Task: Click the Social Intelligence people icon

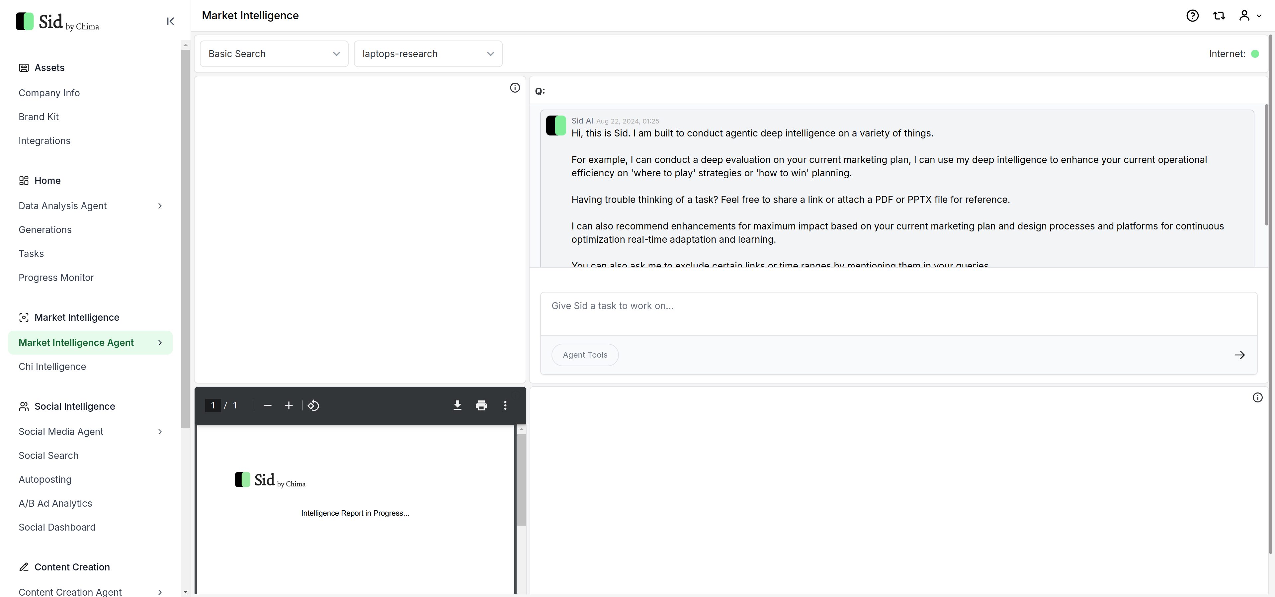Action: point(24,406)
